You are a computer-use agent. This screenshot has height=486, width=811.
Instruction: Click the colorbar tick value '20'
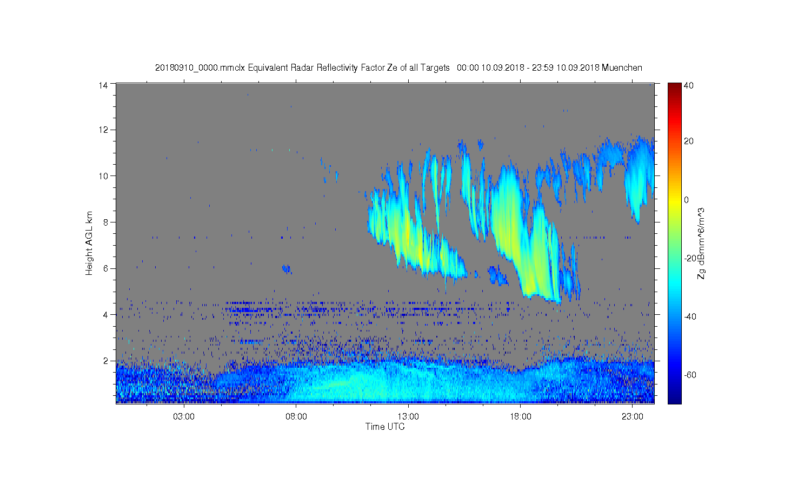[x=689, y=141]
